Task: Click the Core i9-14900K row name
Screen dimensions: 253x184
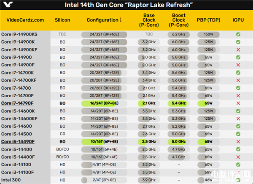Action: click(18, 42)
